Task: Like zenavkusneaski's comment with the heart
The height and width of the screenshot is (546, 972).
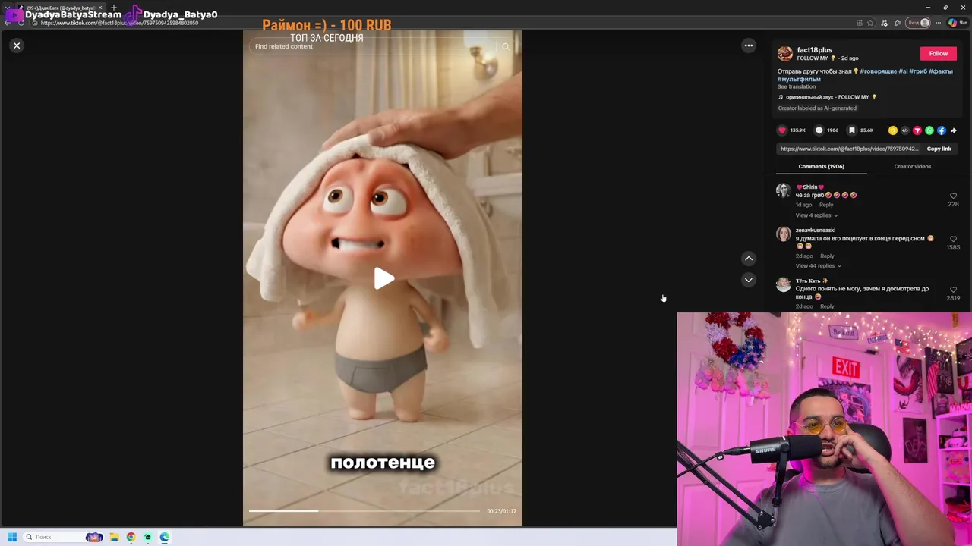Action: pyautogui.click(x=954, y=239)
